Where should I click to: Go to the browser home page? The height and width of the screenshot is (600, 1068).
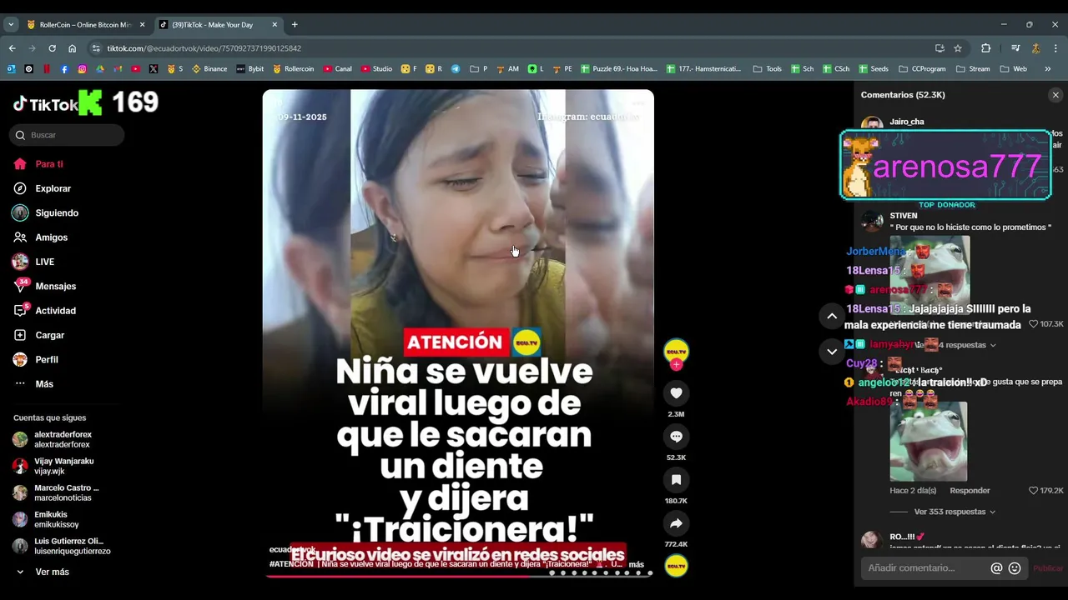[73, 48]
